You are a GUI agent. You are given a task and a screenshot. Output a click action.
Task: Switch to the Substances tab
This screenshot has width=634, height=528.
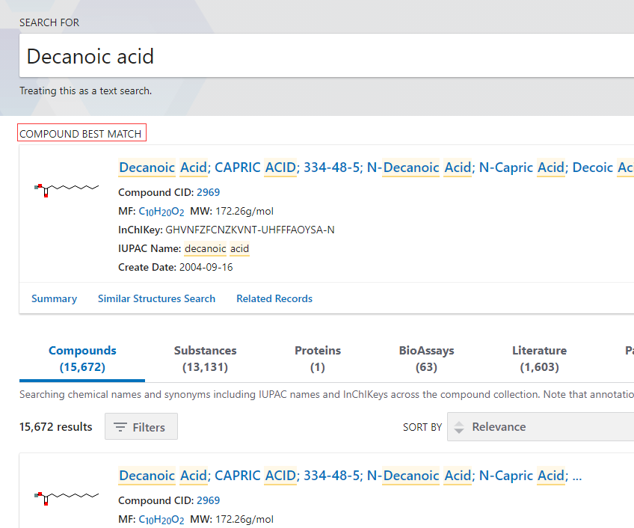click(205, 358)
